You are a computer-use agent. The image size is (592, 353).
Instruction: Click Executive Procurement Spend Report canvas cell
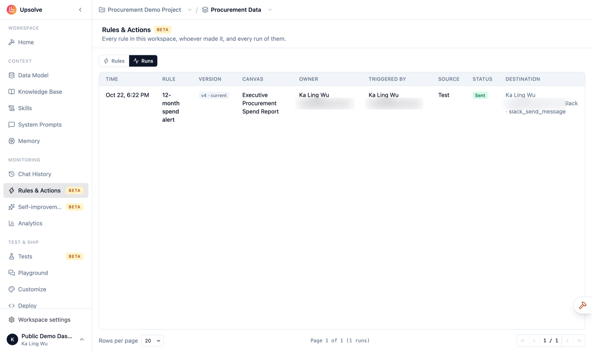[x=260, y=103]
